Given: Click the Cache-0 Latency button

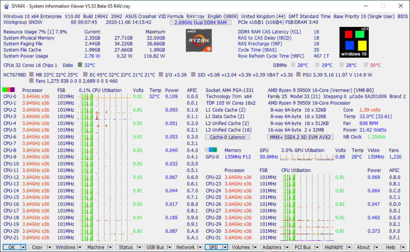Looking at the screenshot, I should pos(227,137).
